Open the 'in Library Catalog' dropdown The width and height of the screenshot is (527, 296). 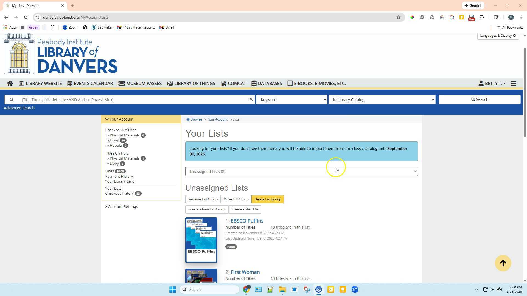382,99
